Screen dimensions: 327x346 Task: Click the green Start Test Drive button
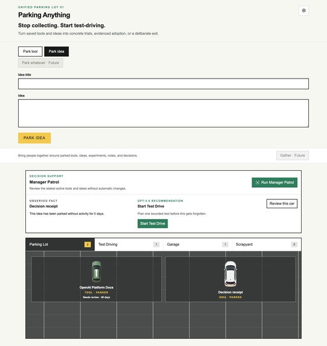152,223
